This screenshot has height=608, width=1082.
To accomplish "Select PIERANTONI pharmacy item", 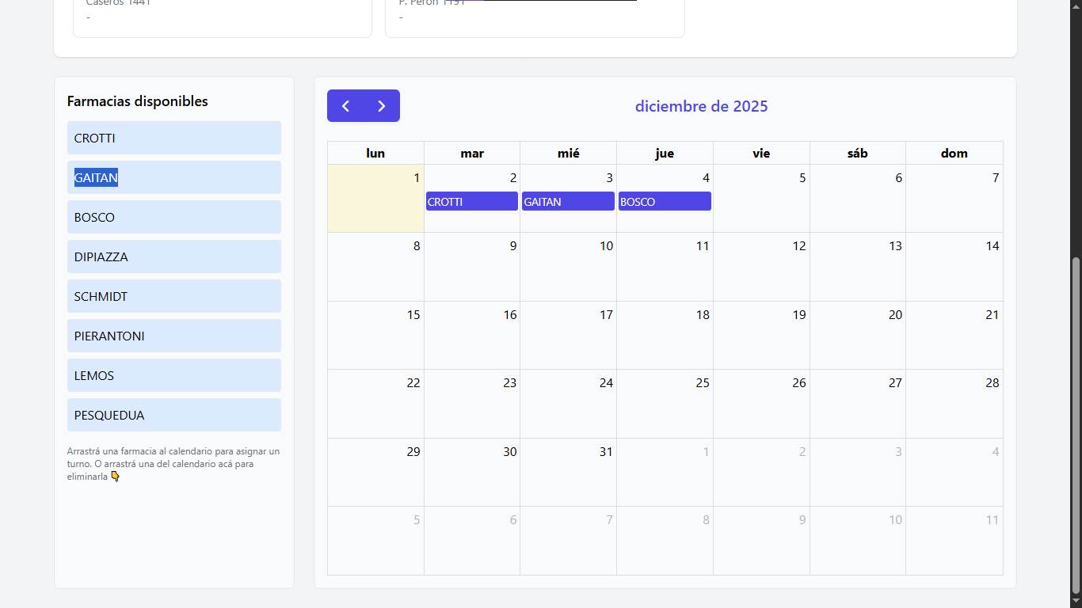I will pos(173,336).
